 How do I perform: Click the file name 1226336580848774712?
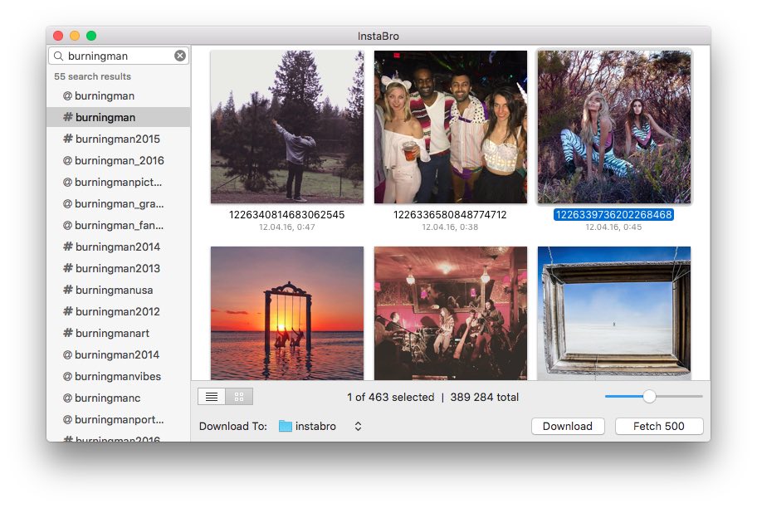point(450,214)
